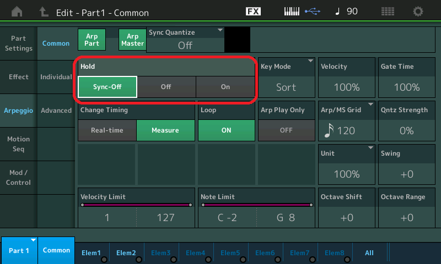Screen dimensions: 441x264
Task: Turn off the Loop switch
Action: 226,130
